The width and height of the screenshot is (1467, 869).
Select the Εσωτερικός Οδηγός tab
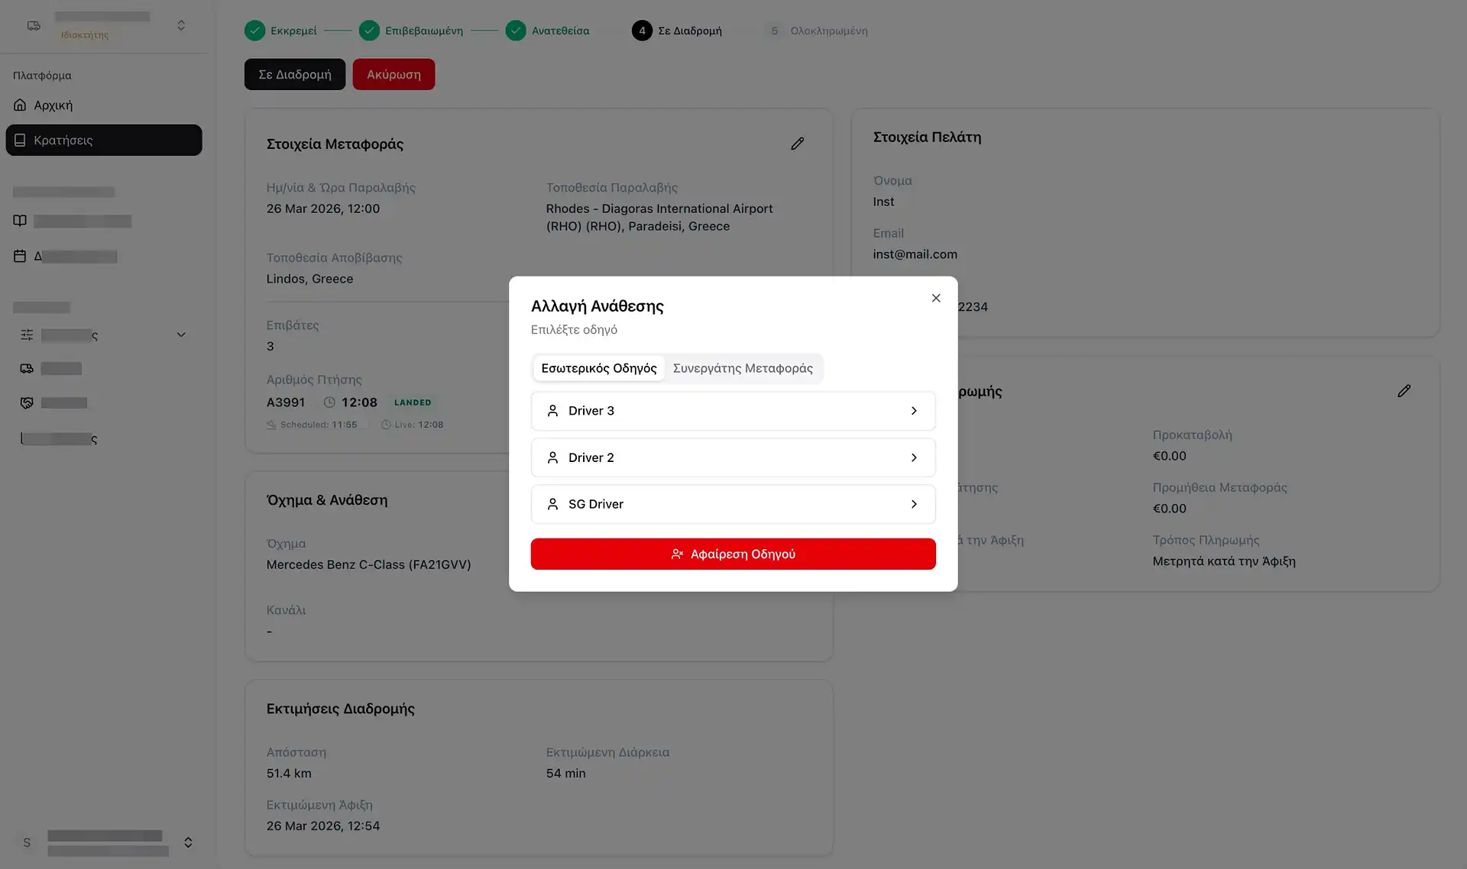[x=598, y=368]
